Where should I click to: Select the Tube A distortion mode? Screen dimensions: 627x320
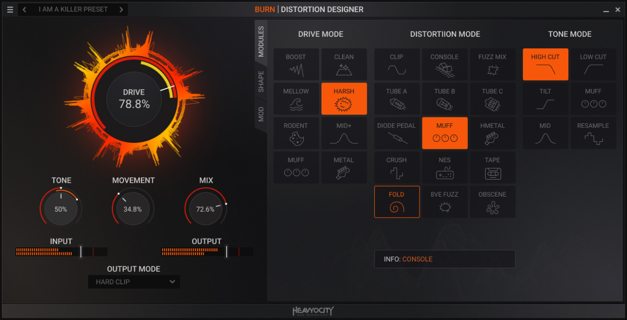point(397,99)
